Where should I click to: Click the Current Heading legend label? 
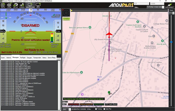point(74,104)
